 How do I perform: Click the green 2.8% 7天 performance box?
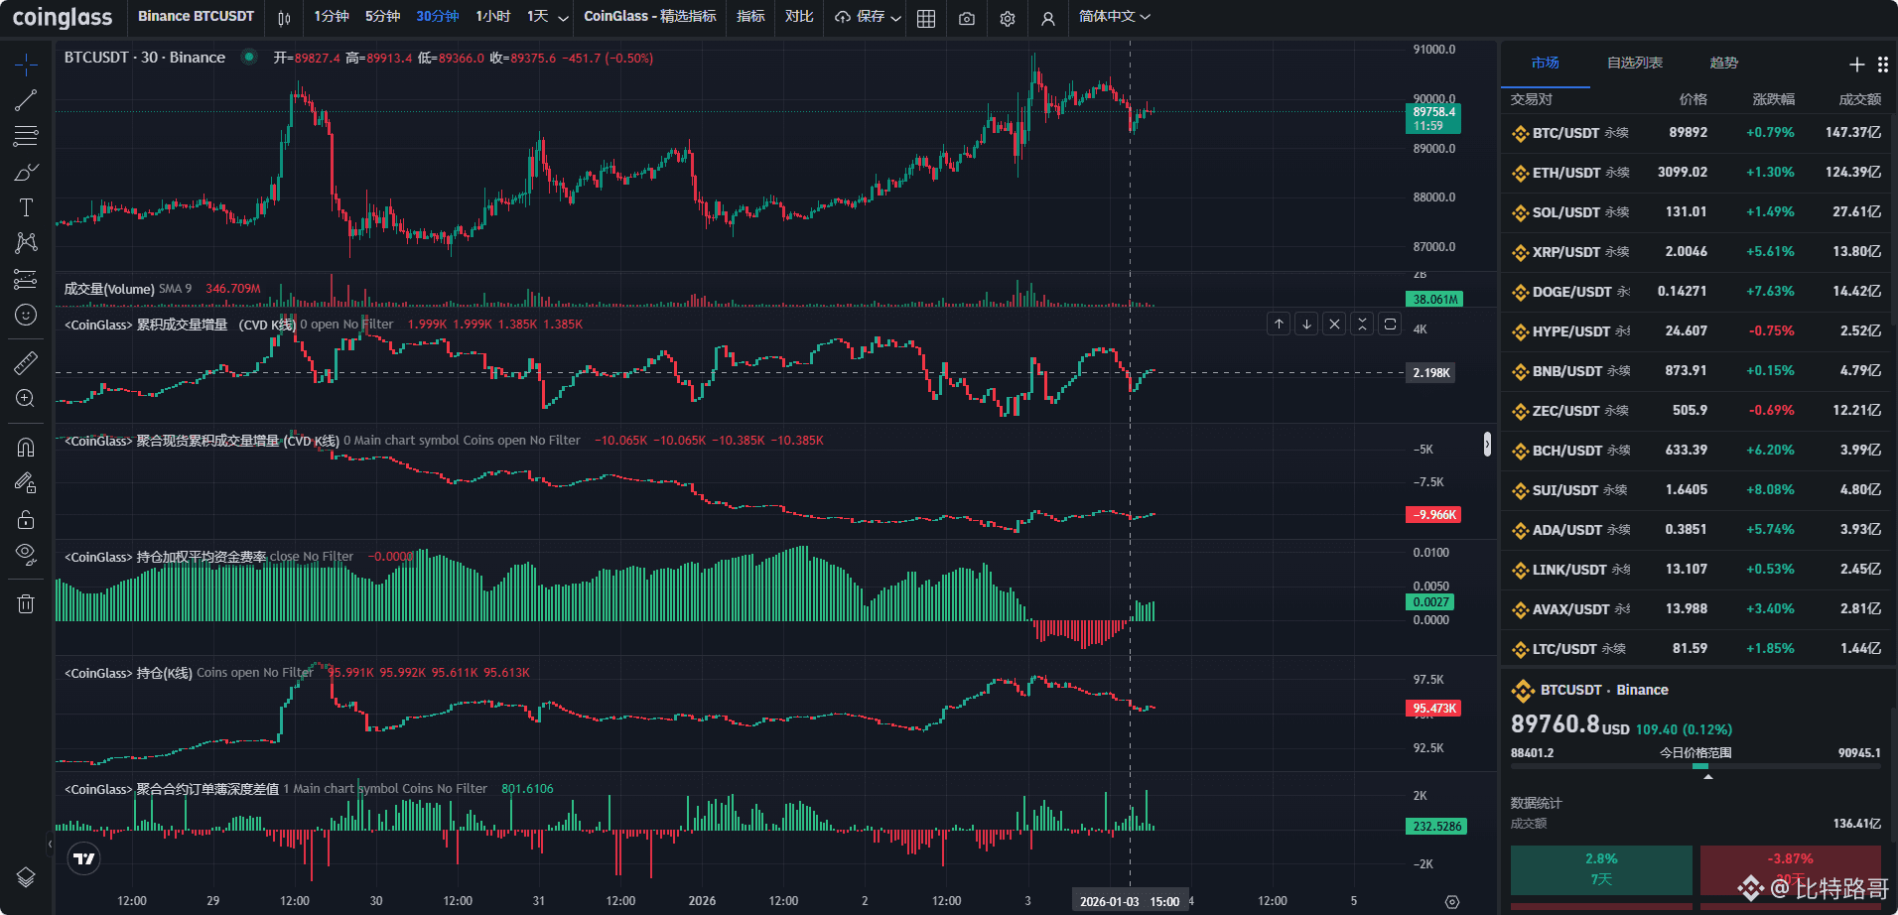(1601, 870)
